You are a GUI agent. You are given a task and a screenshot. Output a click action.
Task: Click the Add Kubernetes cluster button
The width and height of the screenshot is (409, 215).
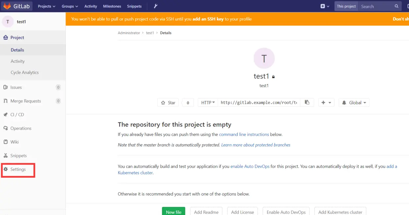[x=340, y=211]
